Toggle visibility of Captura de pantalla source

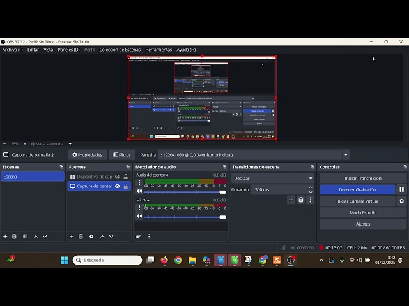(118, 186)
